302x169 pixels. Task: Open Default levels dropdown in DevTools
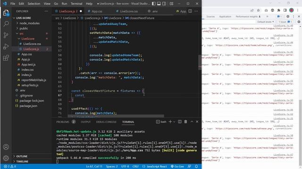265,22
